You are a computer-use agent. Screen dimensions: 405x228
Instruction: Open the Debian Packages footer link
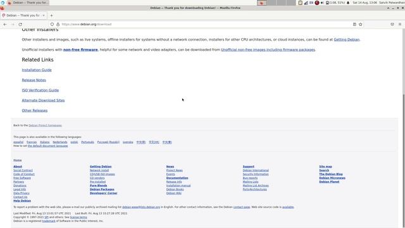click(x=102, y=189)
